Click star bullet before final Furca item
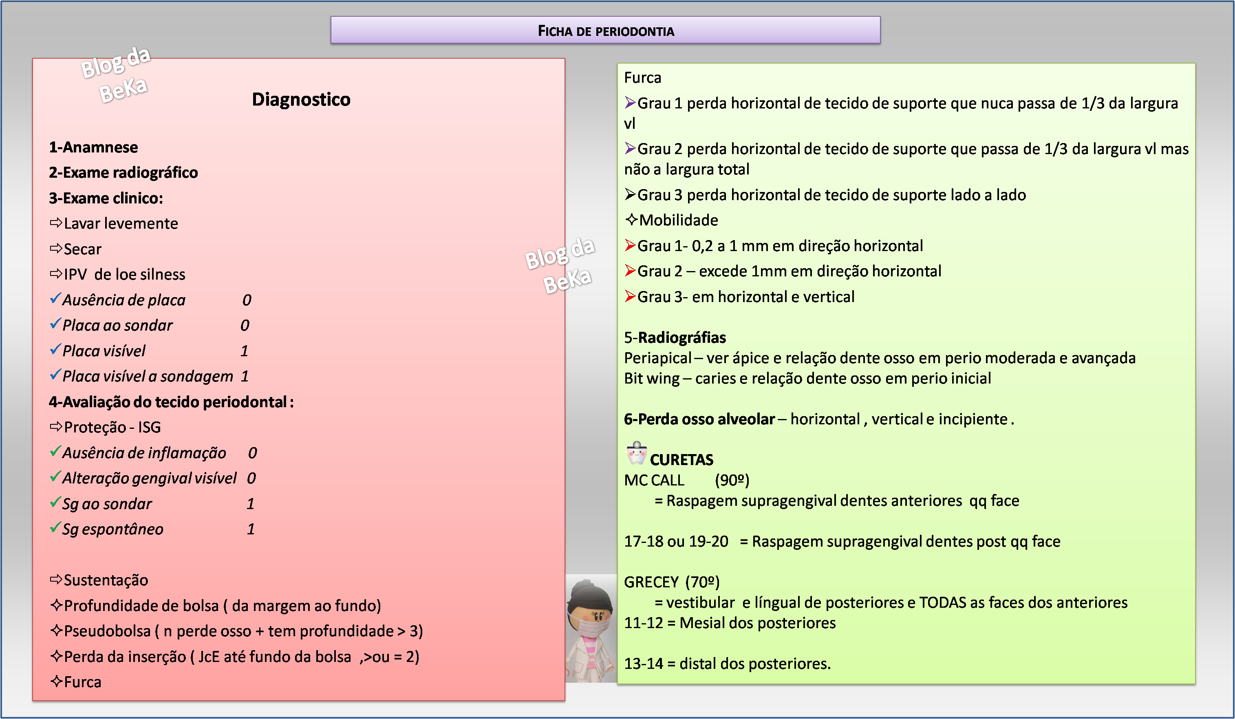This screenshot has width=1235, height=719. click(56, 681)
